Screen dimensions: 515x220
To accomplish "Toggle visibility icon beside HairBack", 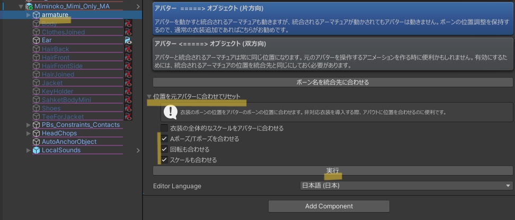I will [128, 49].
